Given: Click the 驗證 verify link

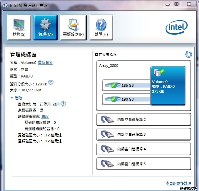Looking at the screenshot, I should (45, 117).
